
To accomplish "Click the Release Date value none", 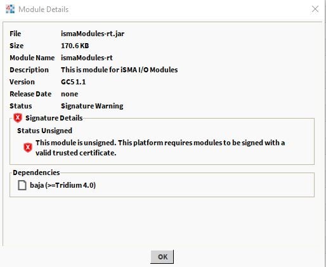I will (x=69, y=94).
